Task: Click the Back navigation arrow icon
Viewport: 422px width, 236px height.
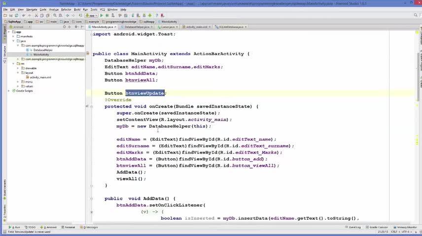Action: (x=68, y=16)
